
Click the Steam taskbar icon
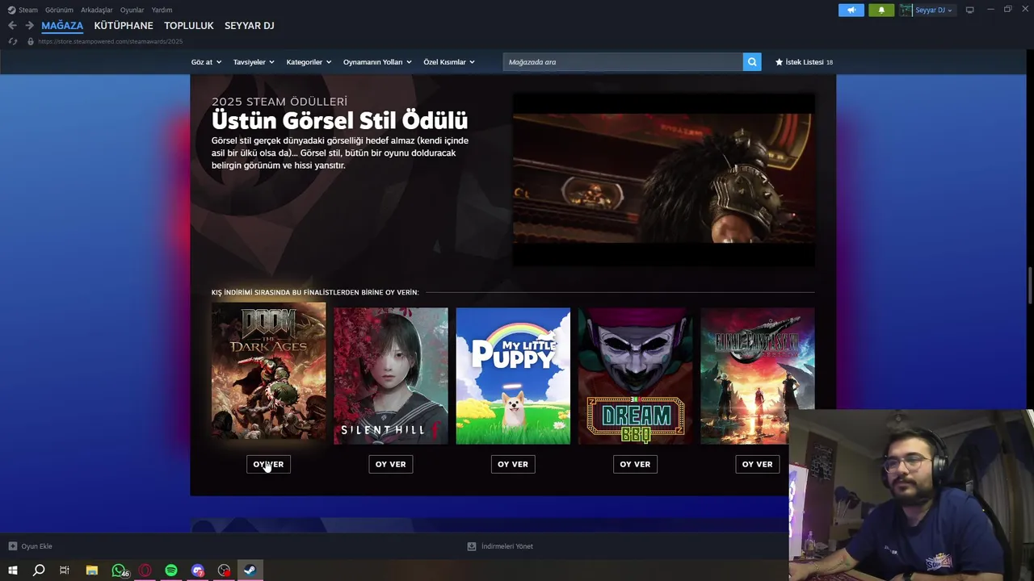[250, 571]
